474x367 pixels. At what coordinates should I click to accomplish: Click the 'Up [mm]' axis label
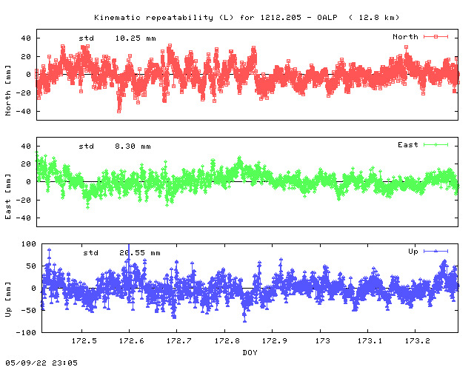8,299
